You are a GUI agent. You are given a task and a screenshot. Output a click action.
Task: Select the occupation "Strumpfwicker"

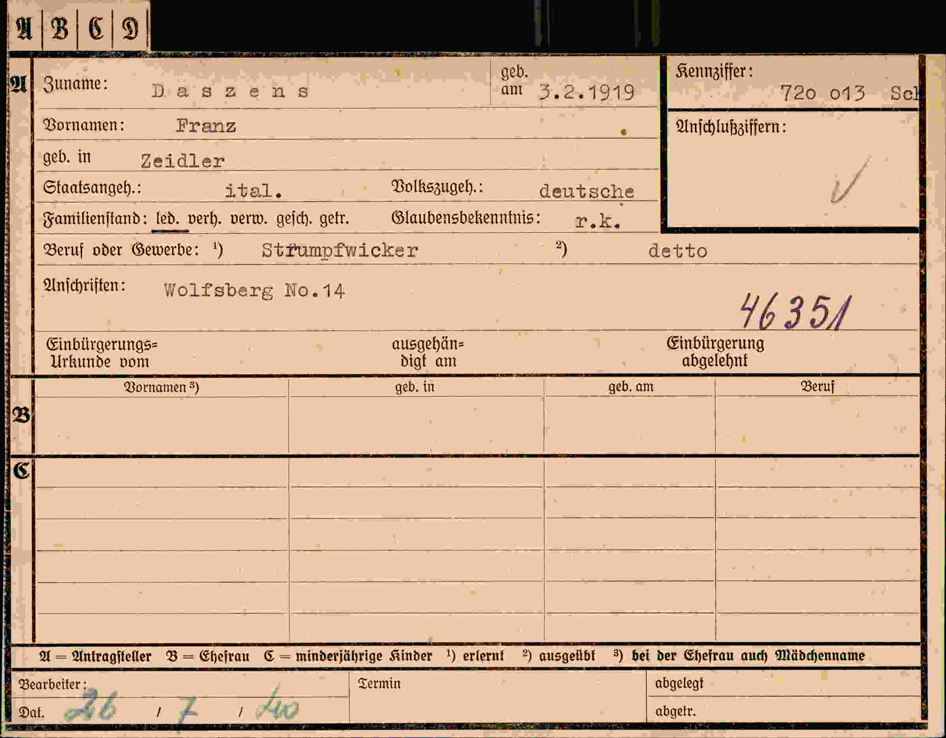coord(340,250)
